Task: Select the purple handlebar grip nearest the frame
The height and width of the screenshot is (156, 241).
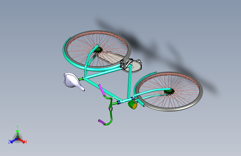Action: pos(101,90)
